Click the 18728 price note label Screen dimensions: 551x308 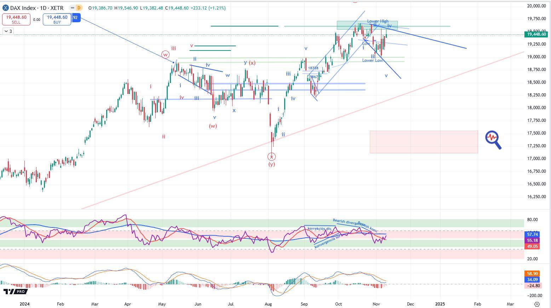(313, 68)
